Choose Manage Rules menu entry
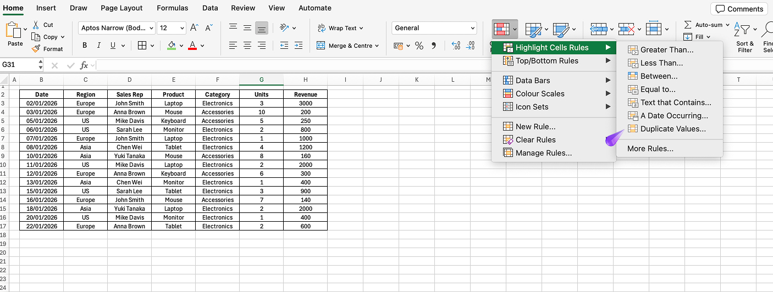 543,153
